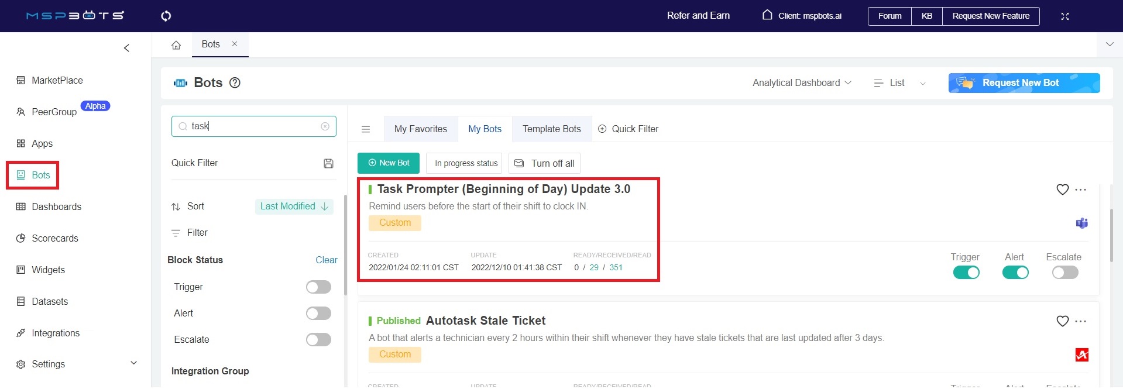Toggle Escalate switch for Task Prompter bot
Screen dimensions: 1123x389
pyautogui.click(x=1065, y=273)
